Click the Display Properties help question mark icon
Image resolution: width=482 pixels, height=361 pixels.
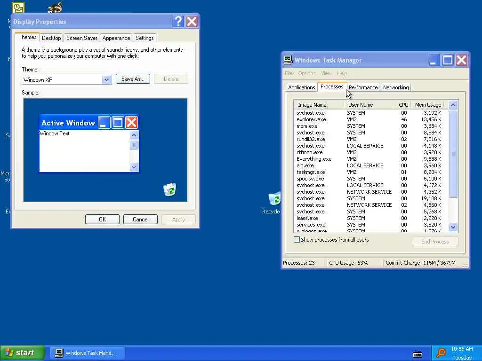coord(178,22)
